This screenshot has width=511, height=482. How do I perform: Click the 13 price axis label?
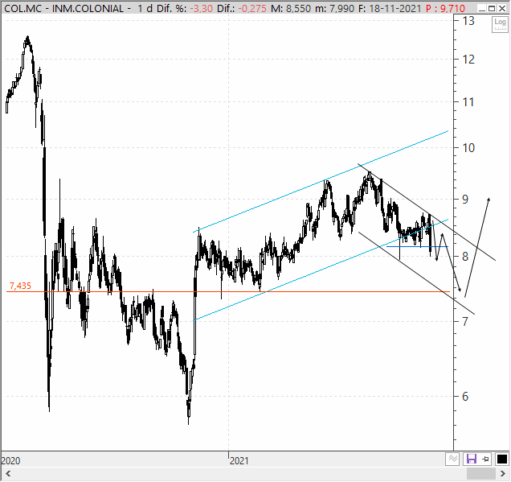(x=468, y=21)
